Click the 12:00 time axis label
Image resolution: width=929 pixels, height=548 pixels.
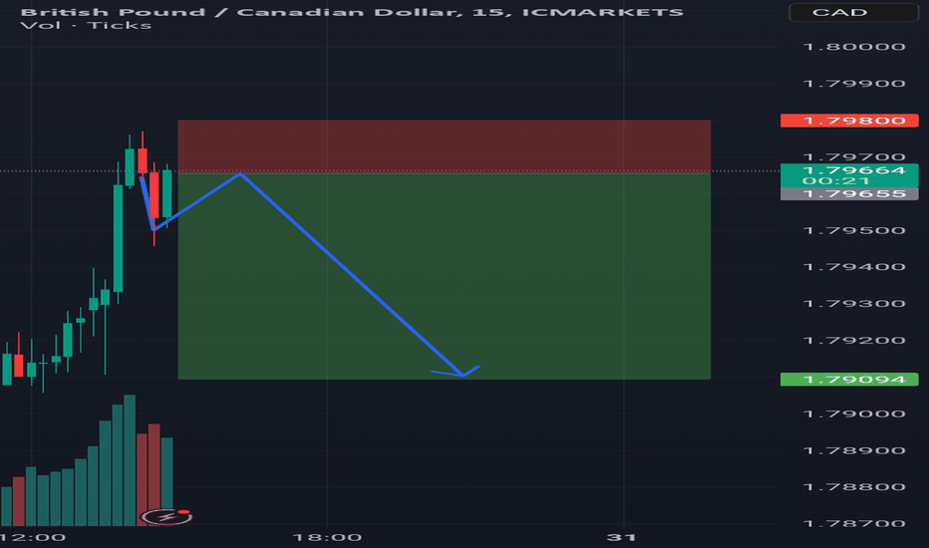pyautogui.click(x=32, y=537)
